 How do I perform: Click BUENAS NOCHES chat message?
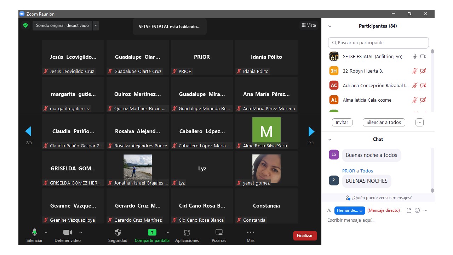coord(367,181)
